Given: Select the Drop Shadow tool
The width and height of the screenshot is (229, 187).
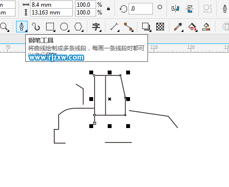Looking at the screenshot, I should (x=146, y=27).
